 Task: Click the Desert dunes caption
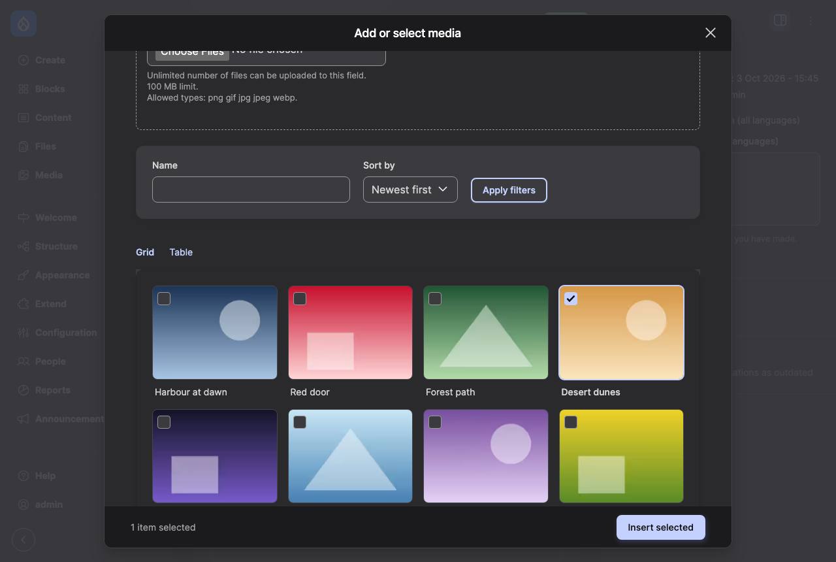[x=590, y=392]
